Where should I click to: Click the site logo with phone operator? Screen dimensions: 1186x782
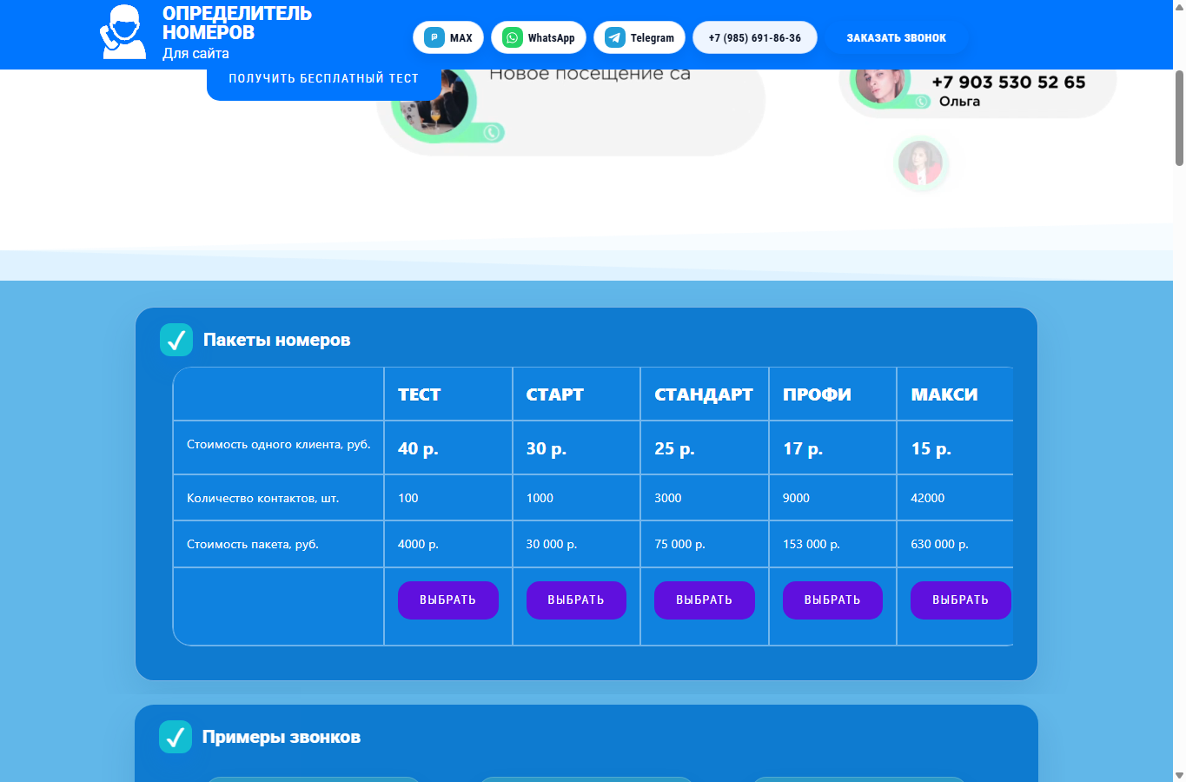pyautogui.click(x=123, y=32)
